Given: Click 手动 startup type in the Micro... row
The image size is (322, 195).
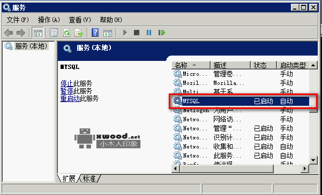Looking at the screenshot, I should click(x=287, y=74).
